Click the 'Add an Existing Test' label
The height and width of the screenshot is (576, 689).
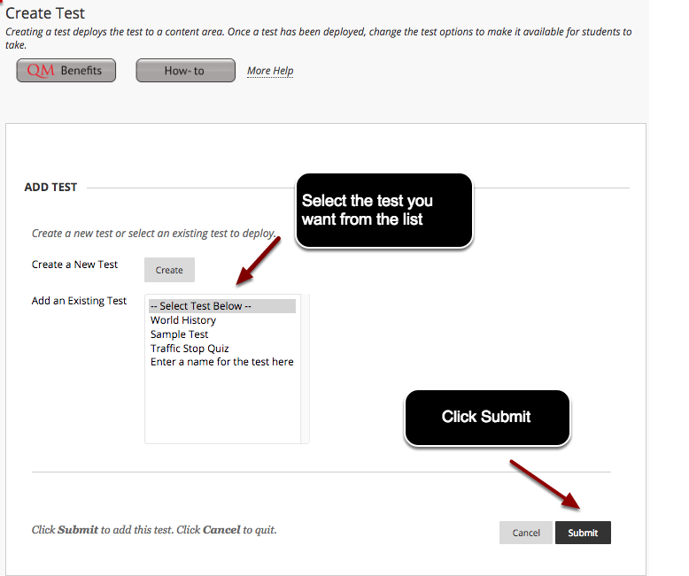pos(79,301)
